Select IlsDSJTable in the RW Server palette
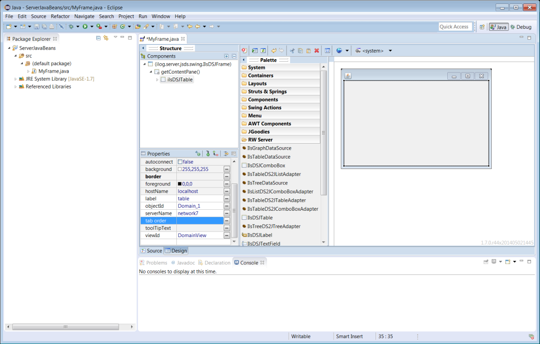This screenshot has height=344, width=540. click(x=260, y=218)
